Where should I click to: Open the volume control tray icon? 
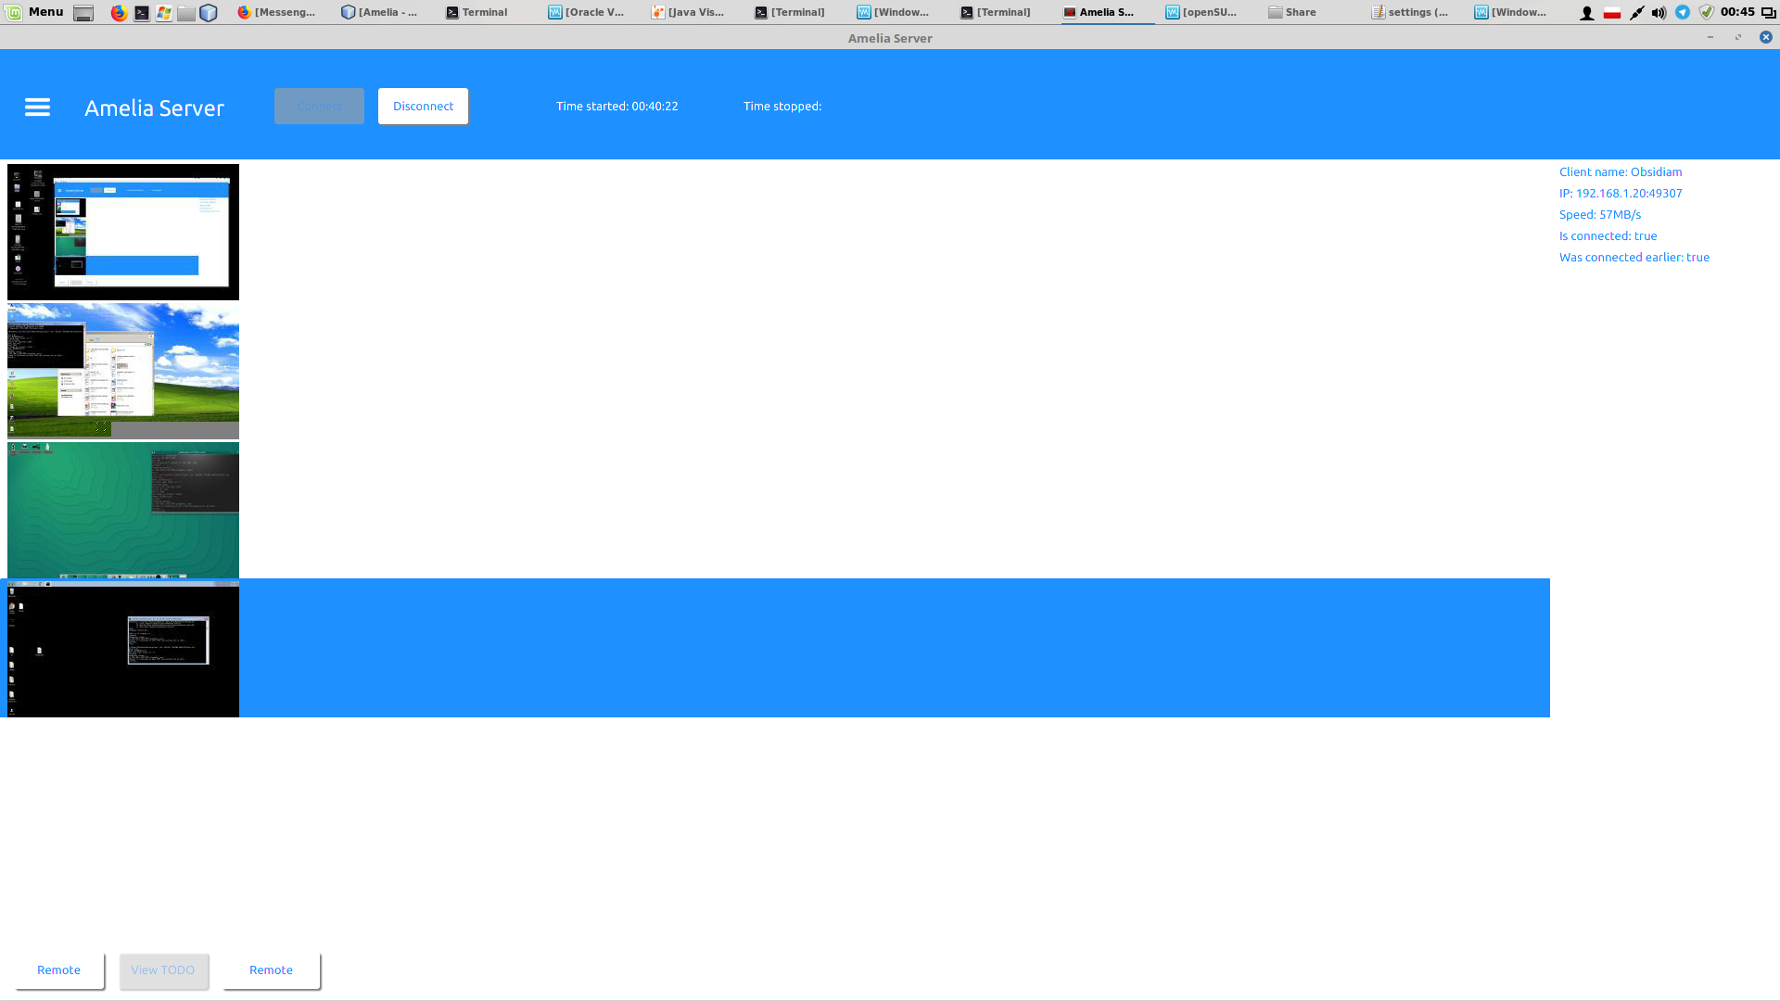coord(1659,13)
